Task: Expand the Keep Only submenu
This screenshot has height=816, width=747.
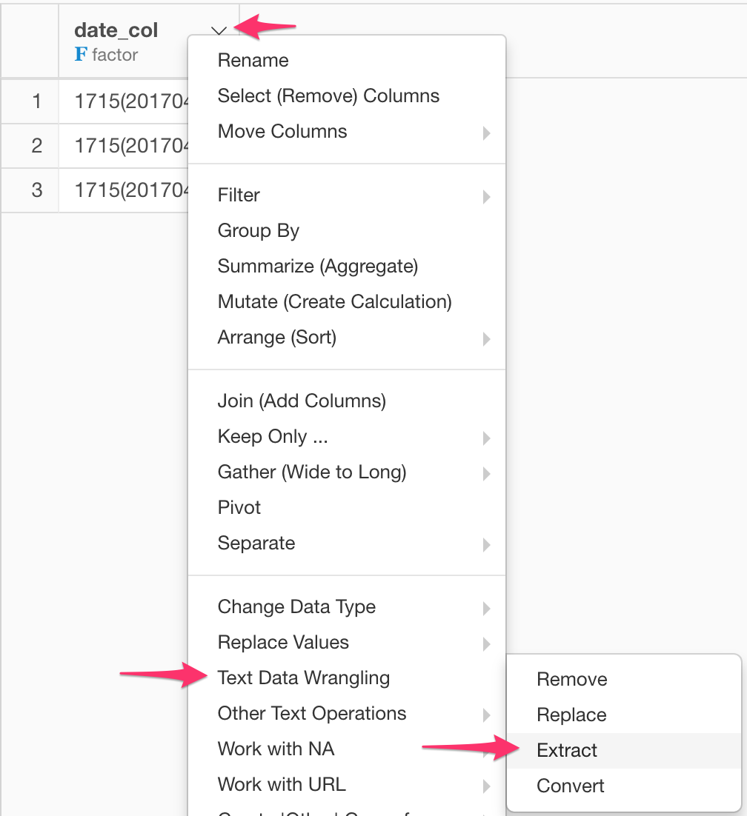Action: tap(488, 438)
